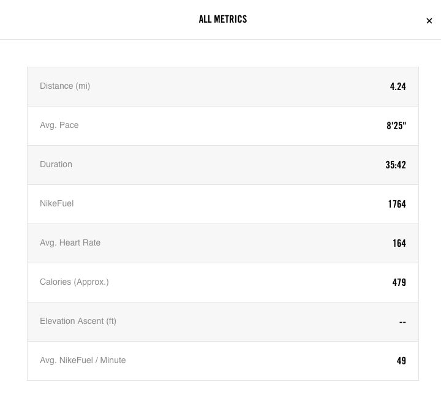Image resolution: width=441 pixels, height=398 pixels.
Task: Select the Avg. Heart Rate label
Action: (x=70, y=242)
